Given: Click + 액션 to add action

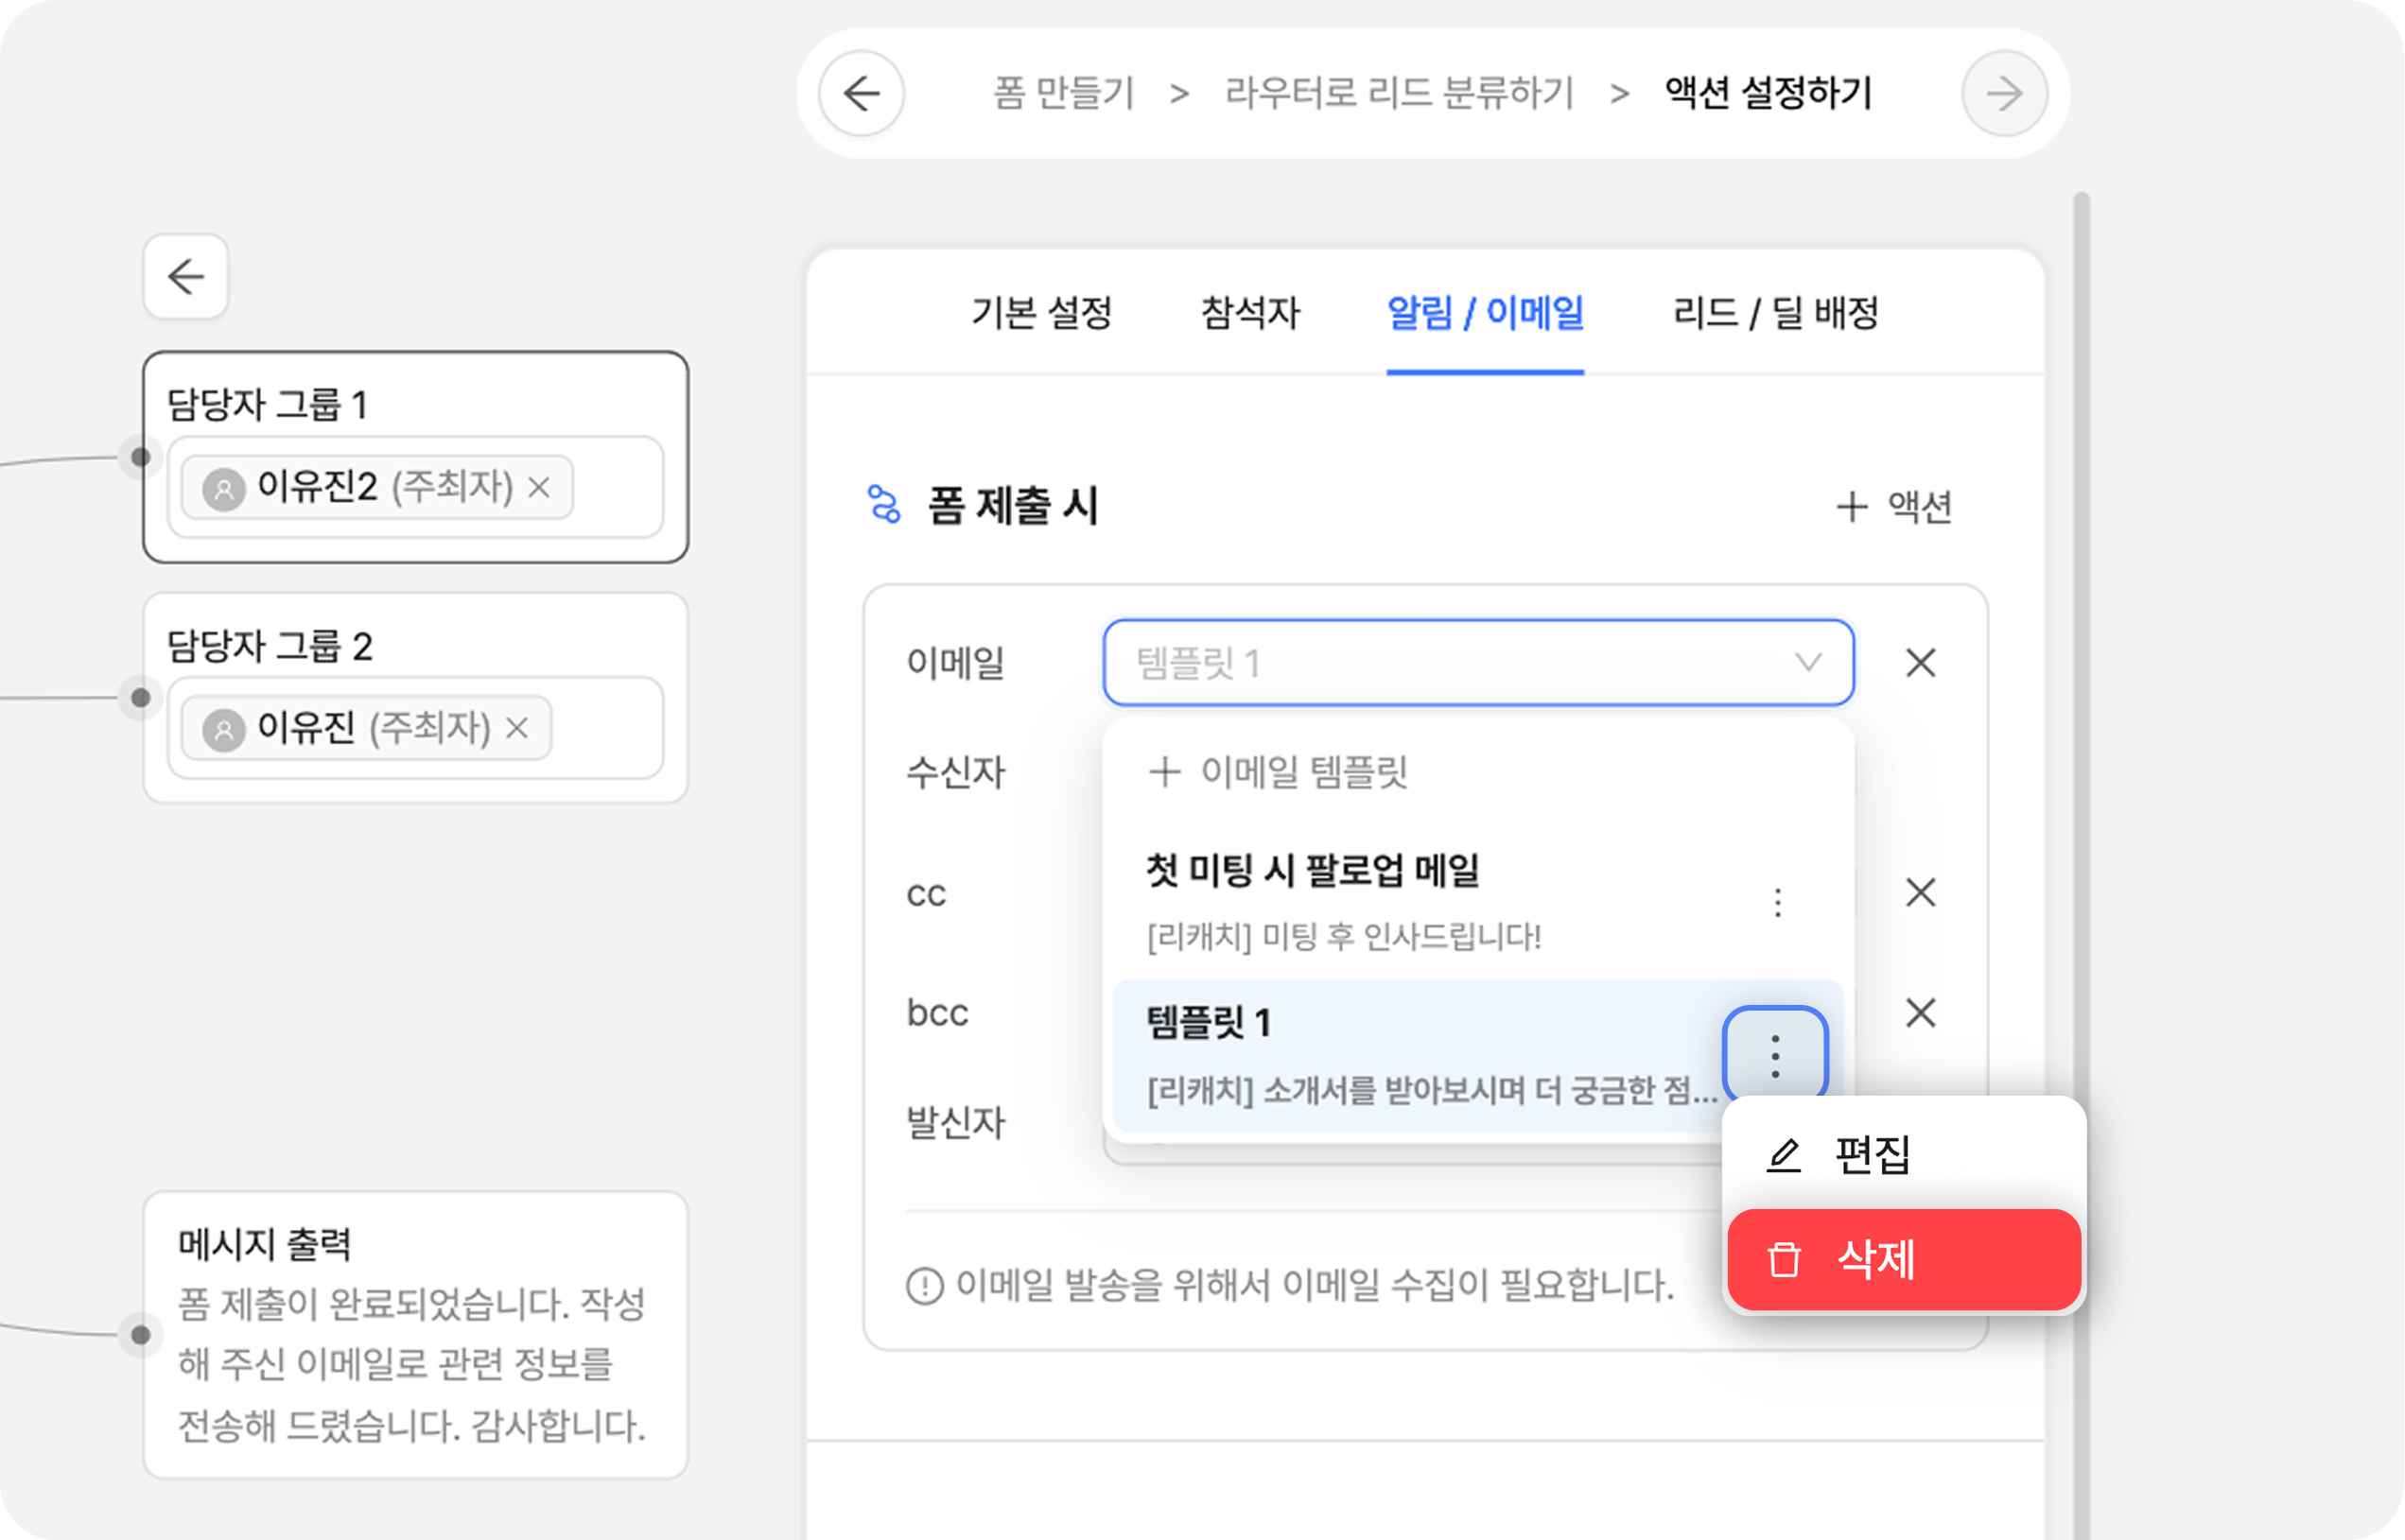Looking at the screenshot, I should [x=1893, y=507].
